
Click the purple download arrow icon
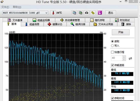pyautogui.click(x=100, y=13)
